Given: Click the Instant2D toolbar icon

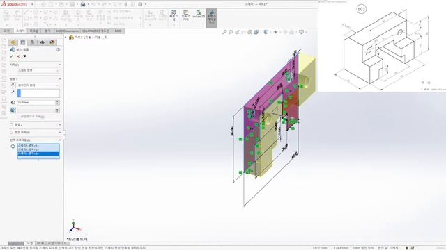Looking at the screenshot, I should tap(199, 14).
